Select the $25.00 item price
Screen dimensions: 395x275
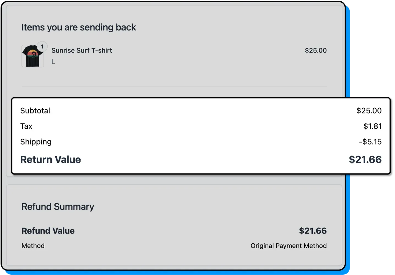click(x=315, y=50)
